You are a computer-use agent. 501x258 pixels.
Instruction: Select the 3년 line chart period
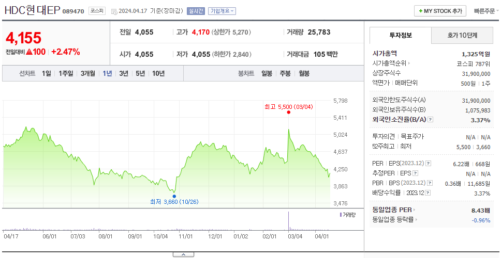pos(124,74)
